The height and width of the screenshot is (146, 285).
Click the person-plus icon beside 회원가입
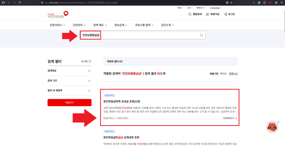[207, 14]
